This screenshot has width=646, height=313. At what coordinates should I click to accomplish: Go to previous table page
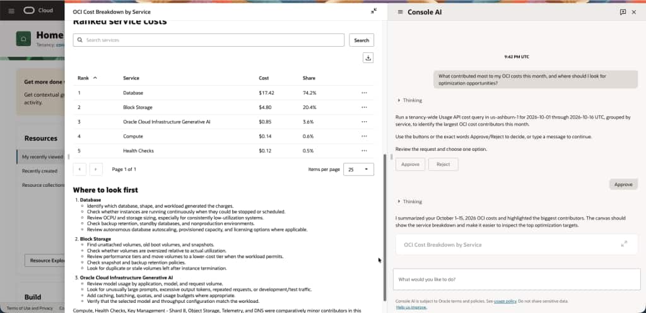coord(79,169)
